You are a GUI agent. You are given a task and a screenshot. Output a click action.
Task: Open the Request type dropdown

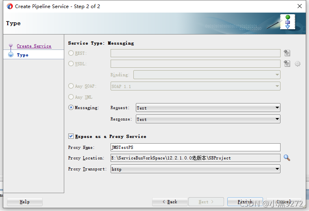[x=208, y=108]
